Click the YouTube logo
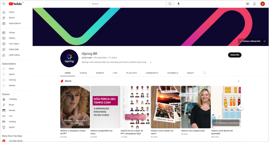The width and height of the screenshot is (269, 142). point(15,4)
